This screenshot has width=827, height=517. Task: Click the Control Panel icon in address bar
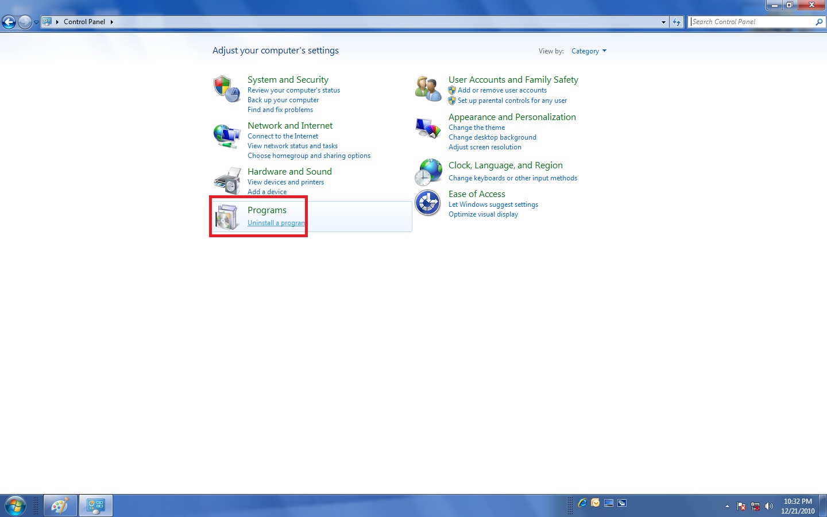(47, 22)
